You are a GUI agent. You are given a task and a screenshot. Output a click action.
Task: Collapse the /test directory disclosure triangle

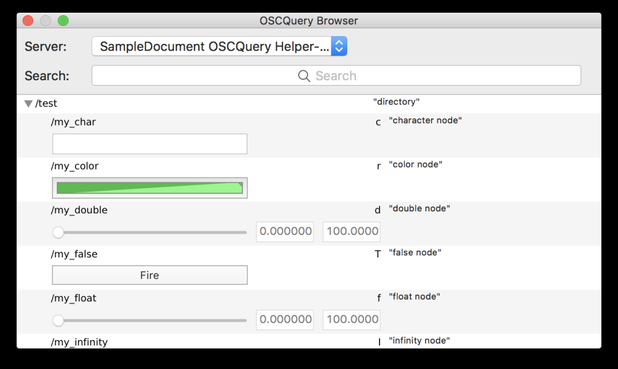click(x=28, y=104)
